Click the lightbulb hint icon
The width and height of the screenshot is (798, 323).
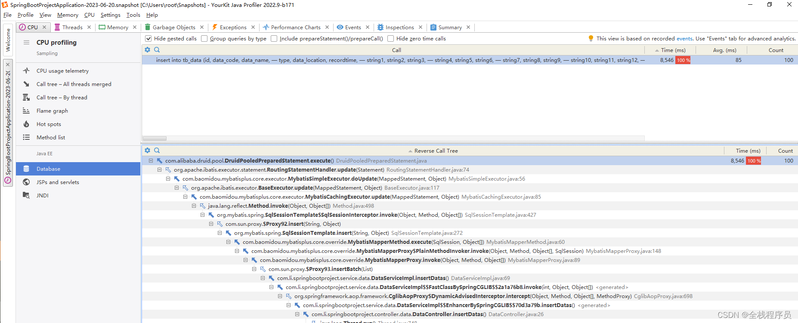(591, 38)
